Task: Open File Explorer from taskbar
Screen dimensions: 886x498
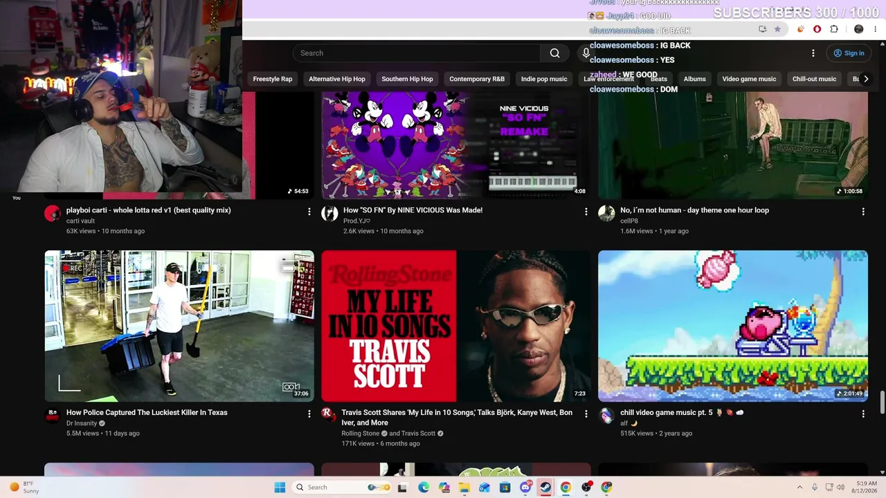Action: tap(464, 487)
